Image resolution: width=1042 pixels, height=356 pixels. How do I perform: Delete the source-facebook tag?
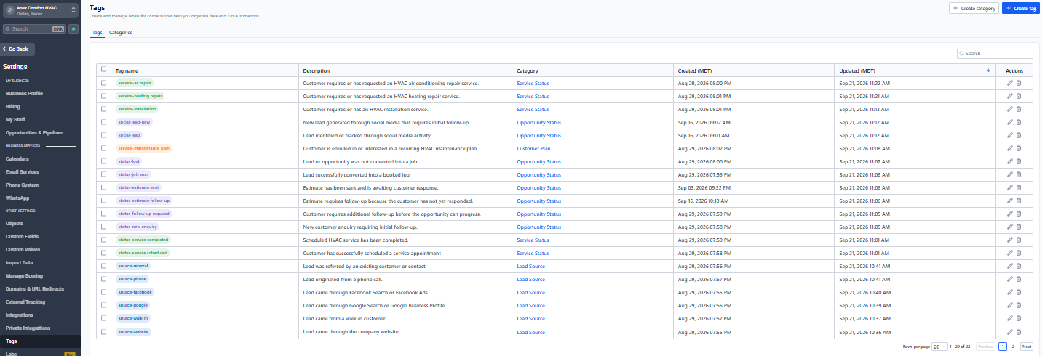pos(1019,292)
